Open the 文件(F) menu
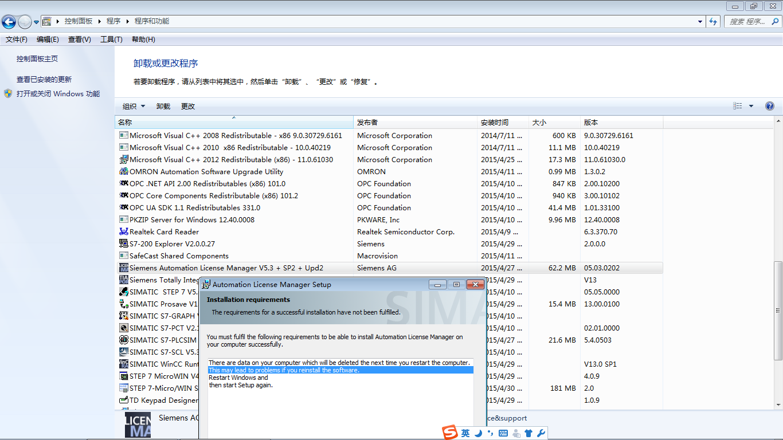The image size is (783, 440). (17, 40)
